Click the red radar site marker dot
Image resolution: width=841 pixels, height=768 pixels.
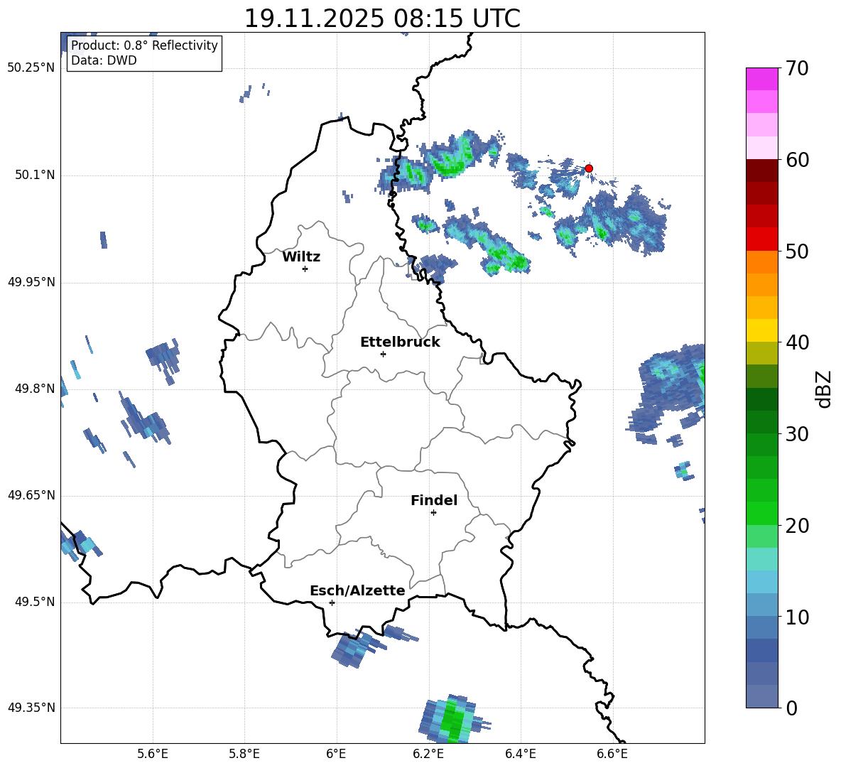588,168
